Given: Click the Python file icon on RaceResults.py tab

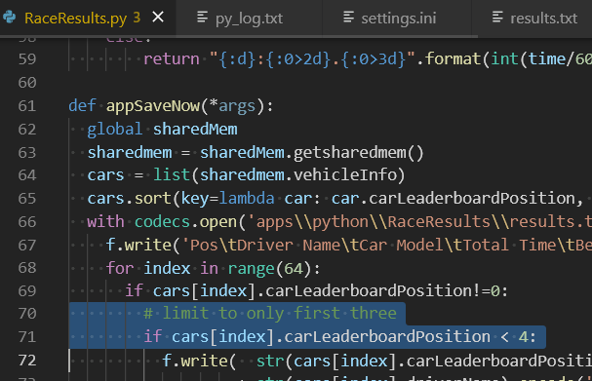Looking at the screenshot, I should pyautogui.click(x=9, y=17).
